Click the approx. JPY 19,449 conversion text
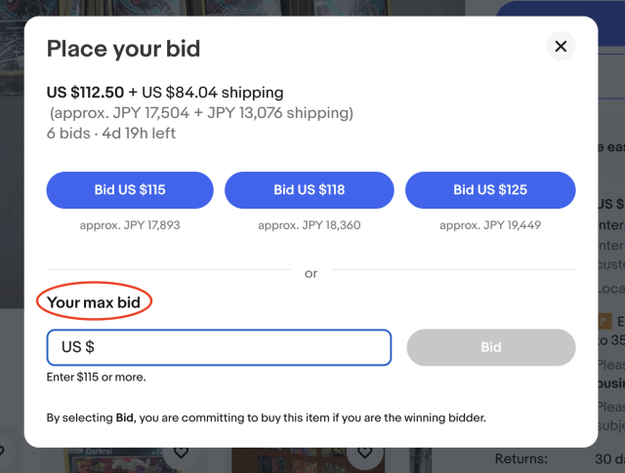The image size is (625, 473). [x=489, y=225]
